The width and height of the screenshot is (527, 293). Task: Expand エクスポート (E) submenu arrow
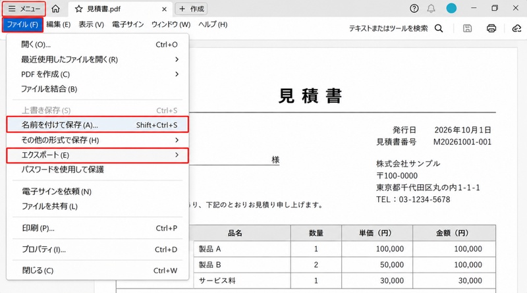coord(177,155)
